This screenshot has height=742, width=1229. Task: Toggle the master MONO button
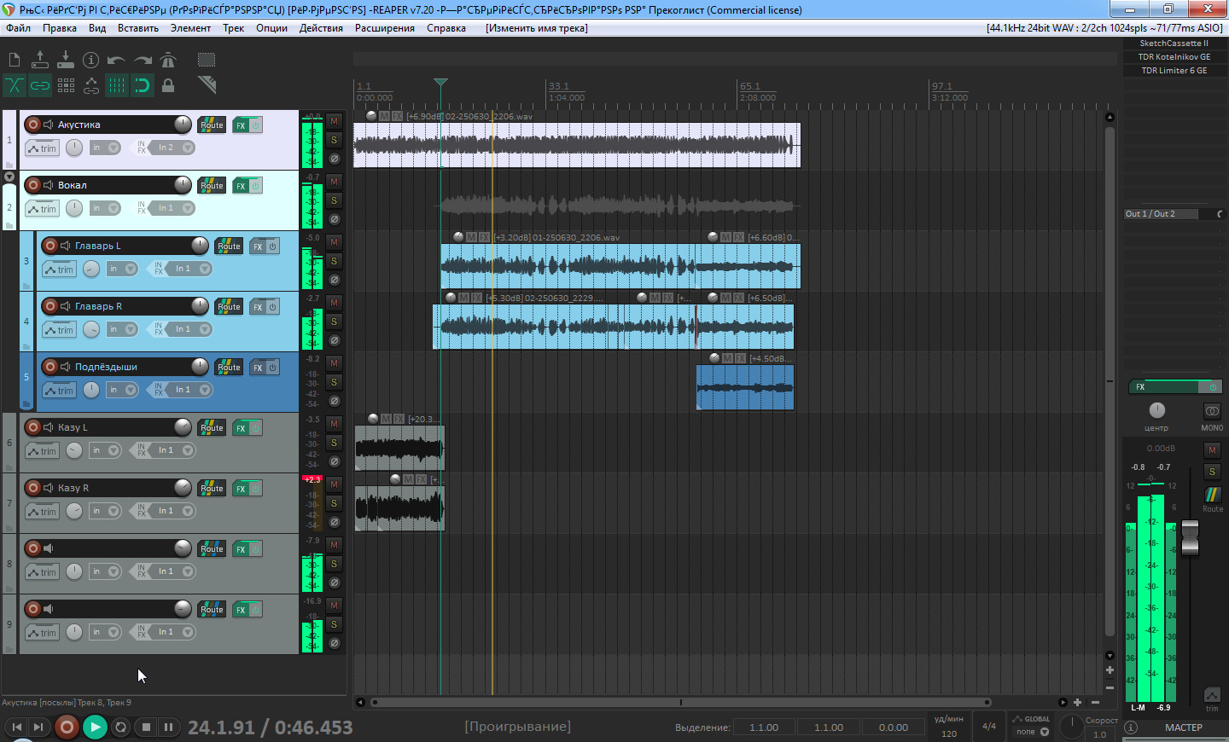point(1212,411)
